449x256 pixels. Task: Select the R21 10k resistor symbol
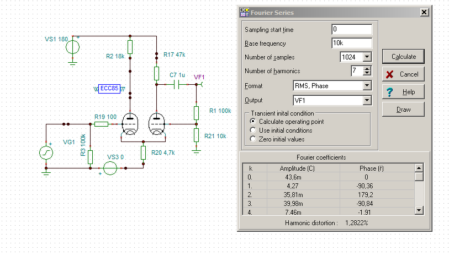coord(196,135)
